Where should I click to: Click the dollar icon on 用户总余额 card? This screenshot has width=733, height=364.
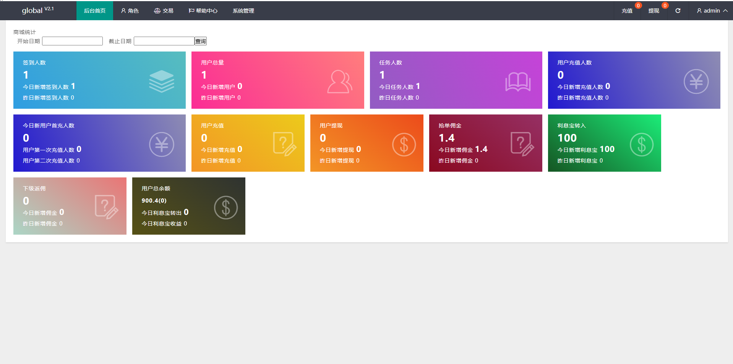tap(225, 208)
